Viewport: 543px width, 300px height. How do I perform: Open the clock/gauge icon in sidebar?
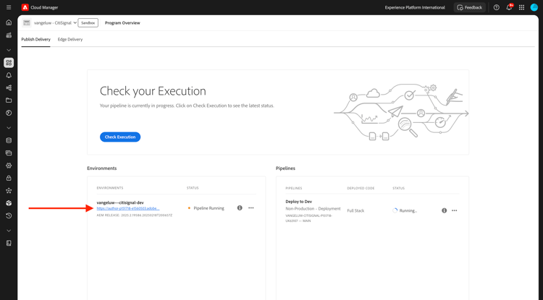click(x=9, y=113)
